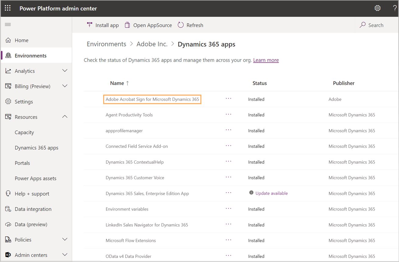Click the Open AppSource bag icon
The height and width of the screenshot is (262, 399).
[127, 25]
